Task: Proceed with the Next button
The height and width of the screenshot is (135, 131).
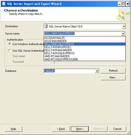Action: tap(80, 129)
